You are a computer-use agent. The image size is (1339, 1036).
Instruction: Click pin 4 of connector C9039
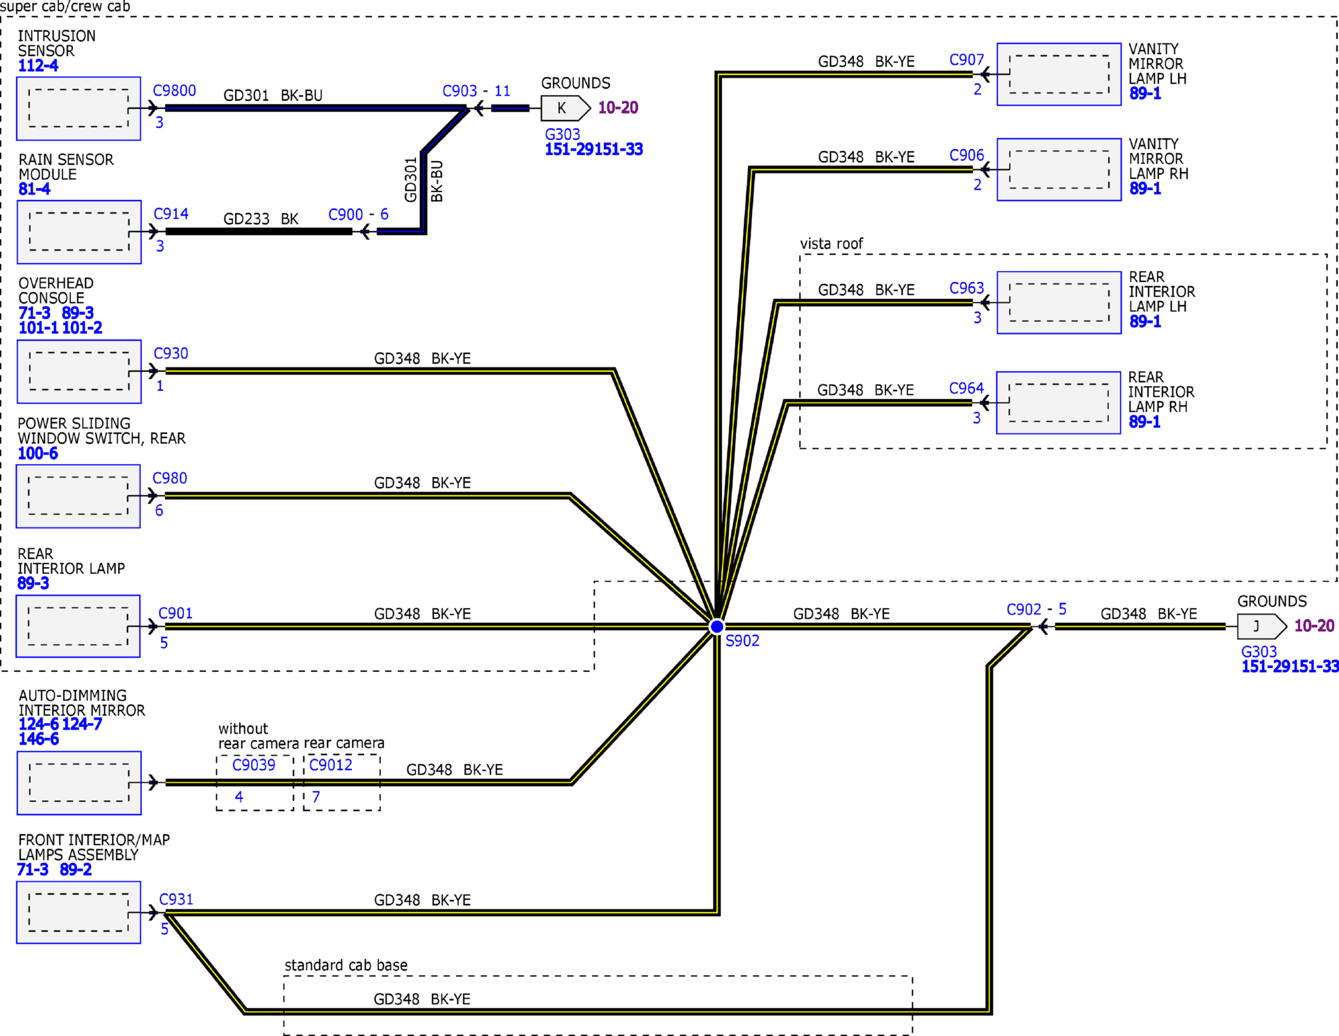pos(239,797)
